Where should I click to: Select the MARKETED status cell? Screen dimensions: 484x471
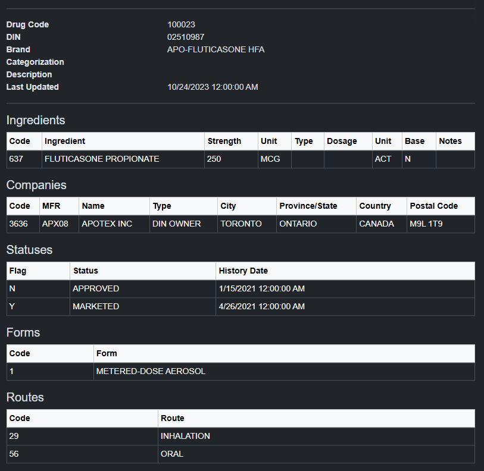click(96, 306)
